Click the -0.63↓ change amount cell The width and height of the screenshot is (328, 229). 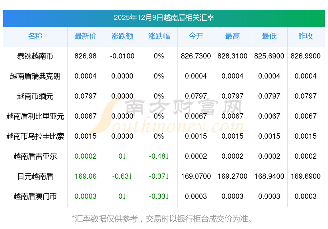[122, 176]
